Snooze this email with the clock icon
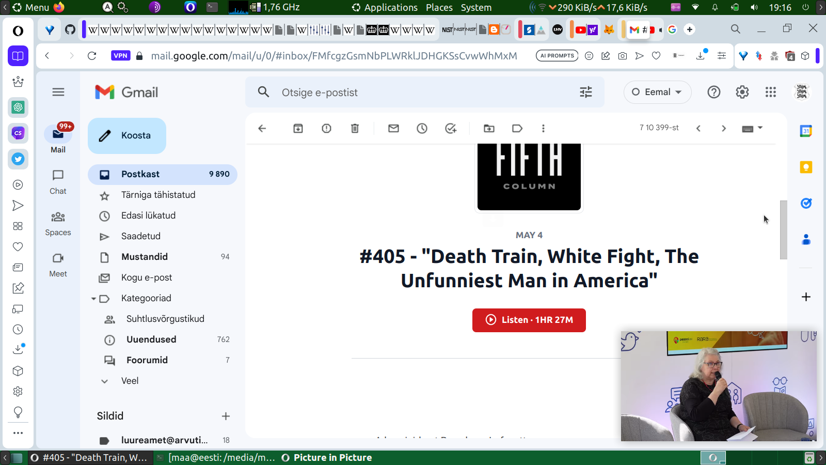This screenshot has height=465, width=826. pyautogui.click(x=422, y=128)
